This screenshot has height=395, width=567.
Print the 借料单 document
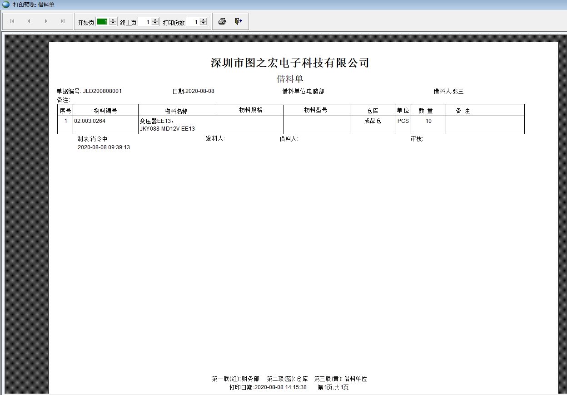[x=222, y=21]
